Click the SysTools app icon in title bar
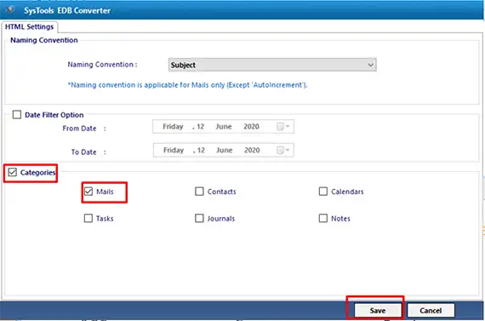 9,10
